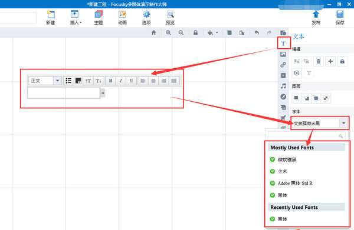Open the 主题 theme panel
Viewport: 354px width, 230px height.
pyautogui.click(x=99, y=18)
